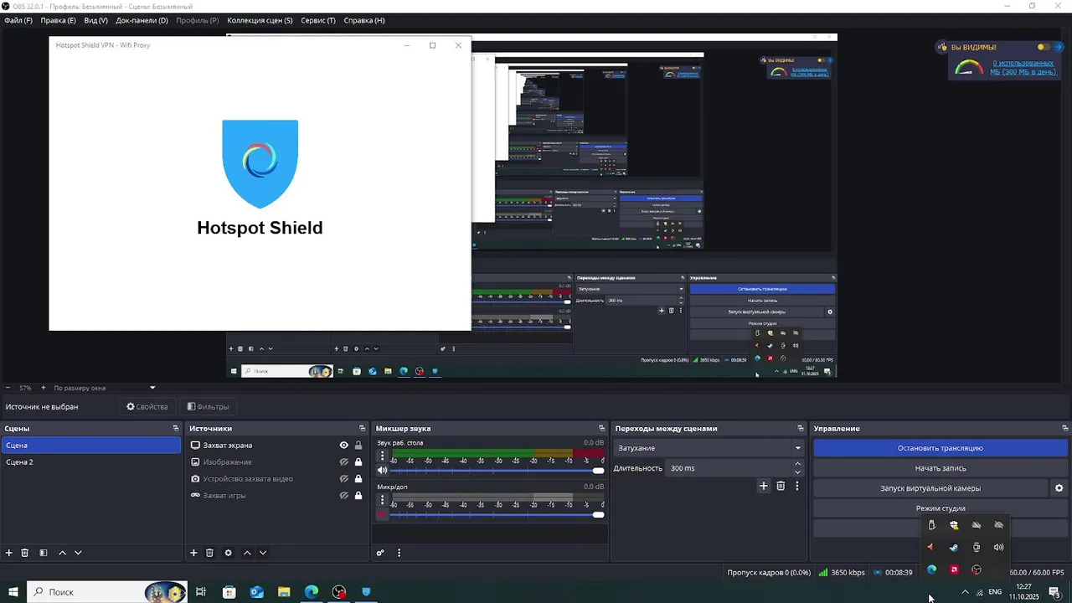1072x603 pixels.
Task: Click Запуск виртуальной камеры button
Action: tap(930, 488)
